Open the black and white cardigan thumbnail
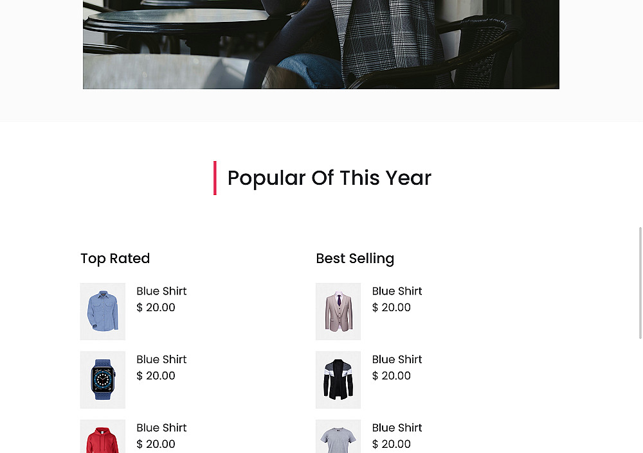The width and height of the screenshot is (643, 453). 338,380
